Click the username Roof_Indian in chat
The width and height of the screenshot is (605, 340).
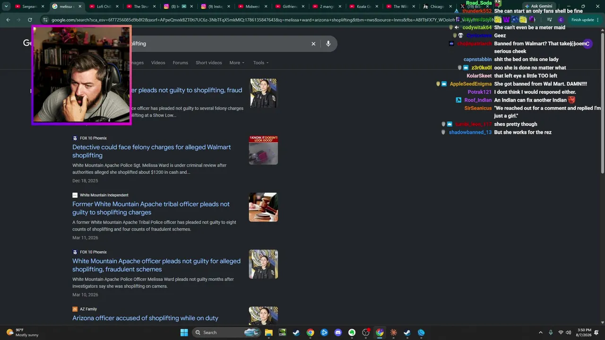(478, 100)
